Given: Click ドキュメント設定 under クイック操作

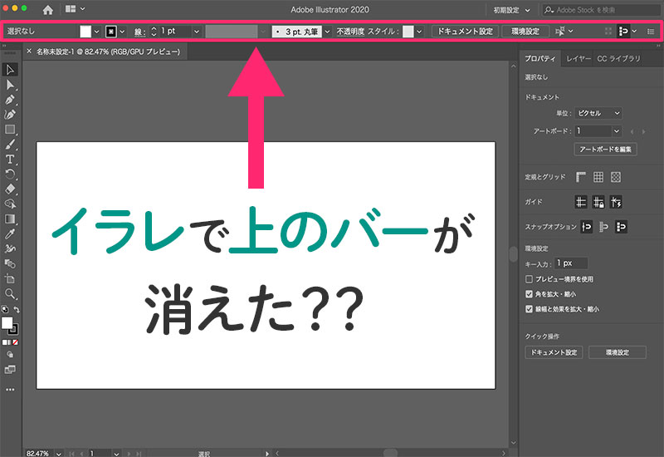Looking at the screenshot, I should coord(554,352).
